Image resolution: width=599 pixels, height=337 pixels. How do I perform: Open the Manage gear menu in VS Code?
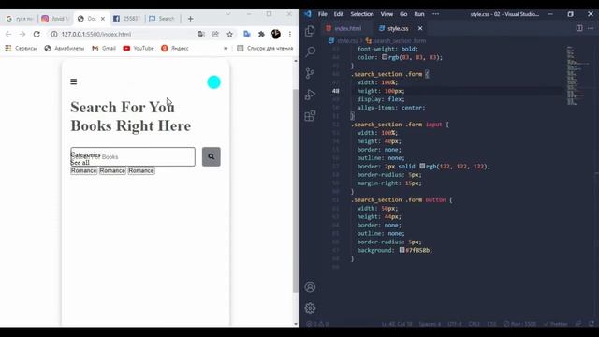(x=310, y=308)
